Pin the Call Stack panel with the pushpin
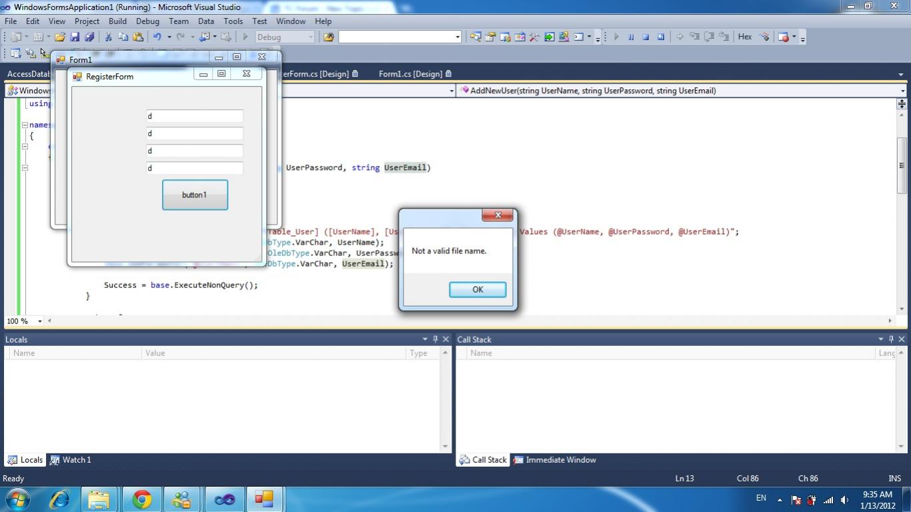 (890, 339)
